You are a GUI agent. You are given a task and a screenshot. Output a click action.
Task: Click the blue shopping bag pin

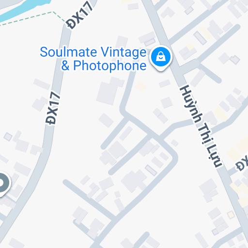tap(161, 58)
